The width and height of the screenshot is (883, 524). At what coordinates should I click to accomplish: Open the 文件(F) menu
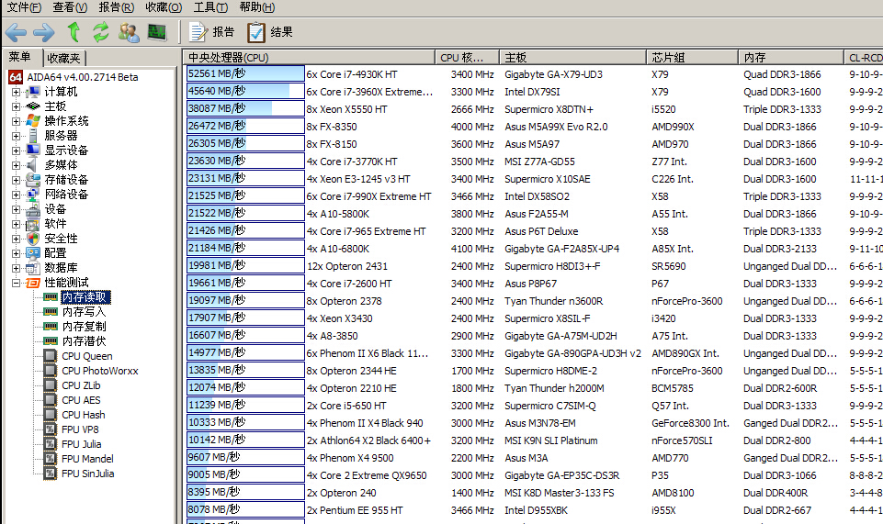(24, 7)
